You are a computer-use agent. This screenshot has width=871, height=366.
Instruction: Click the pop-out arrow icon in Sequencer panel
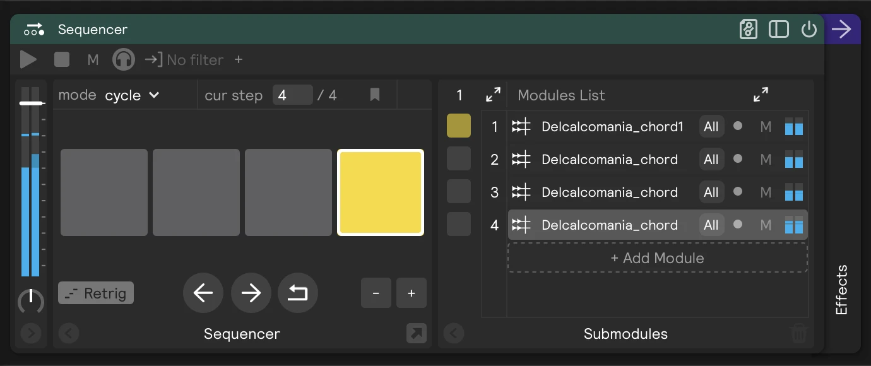(417, 333)
